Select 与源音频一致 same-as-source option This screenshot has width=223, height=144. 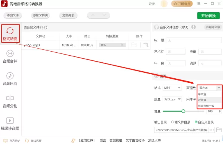210,106
